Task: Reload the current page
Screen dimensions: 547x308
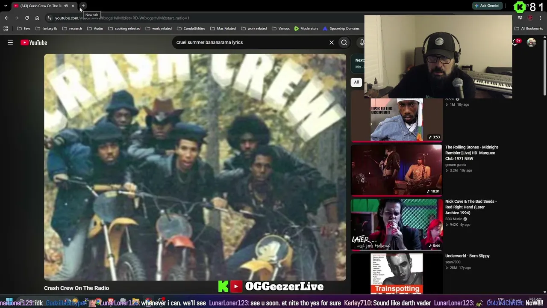Action: tap(27, 18)
